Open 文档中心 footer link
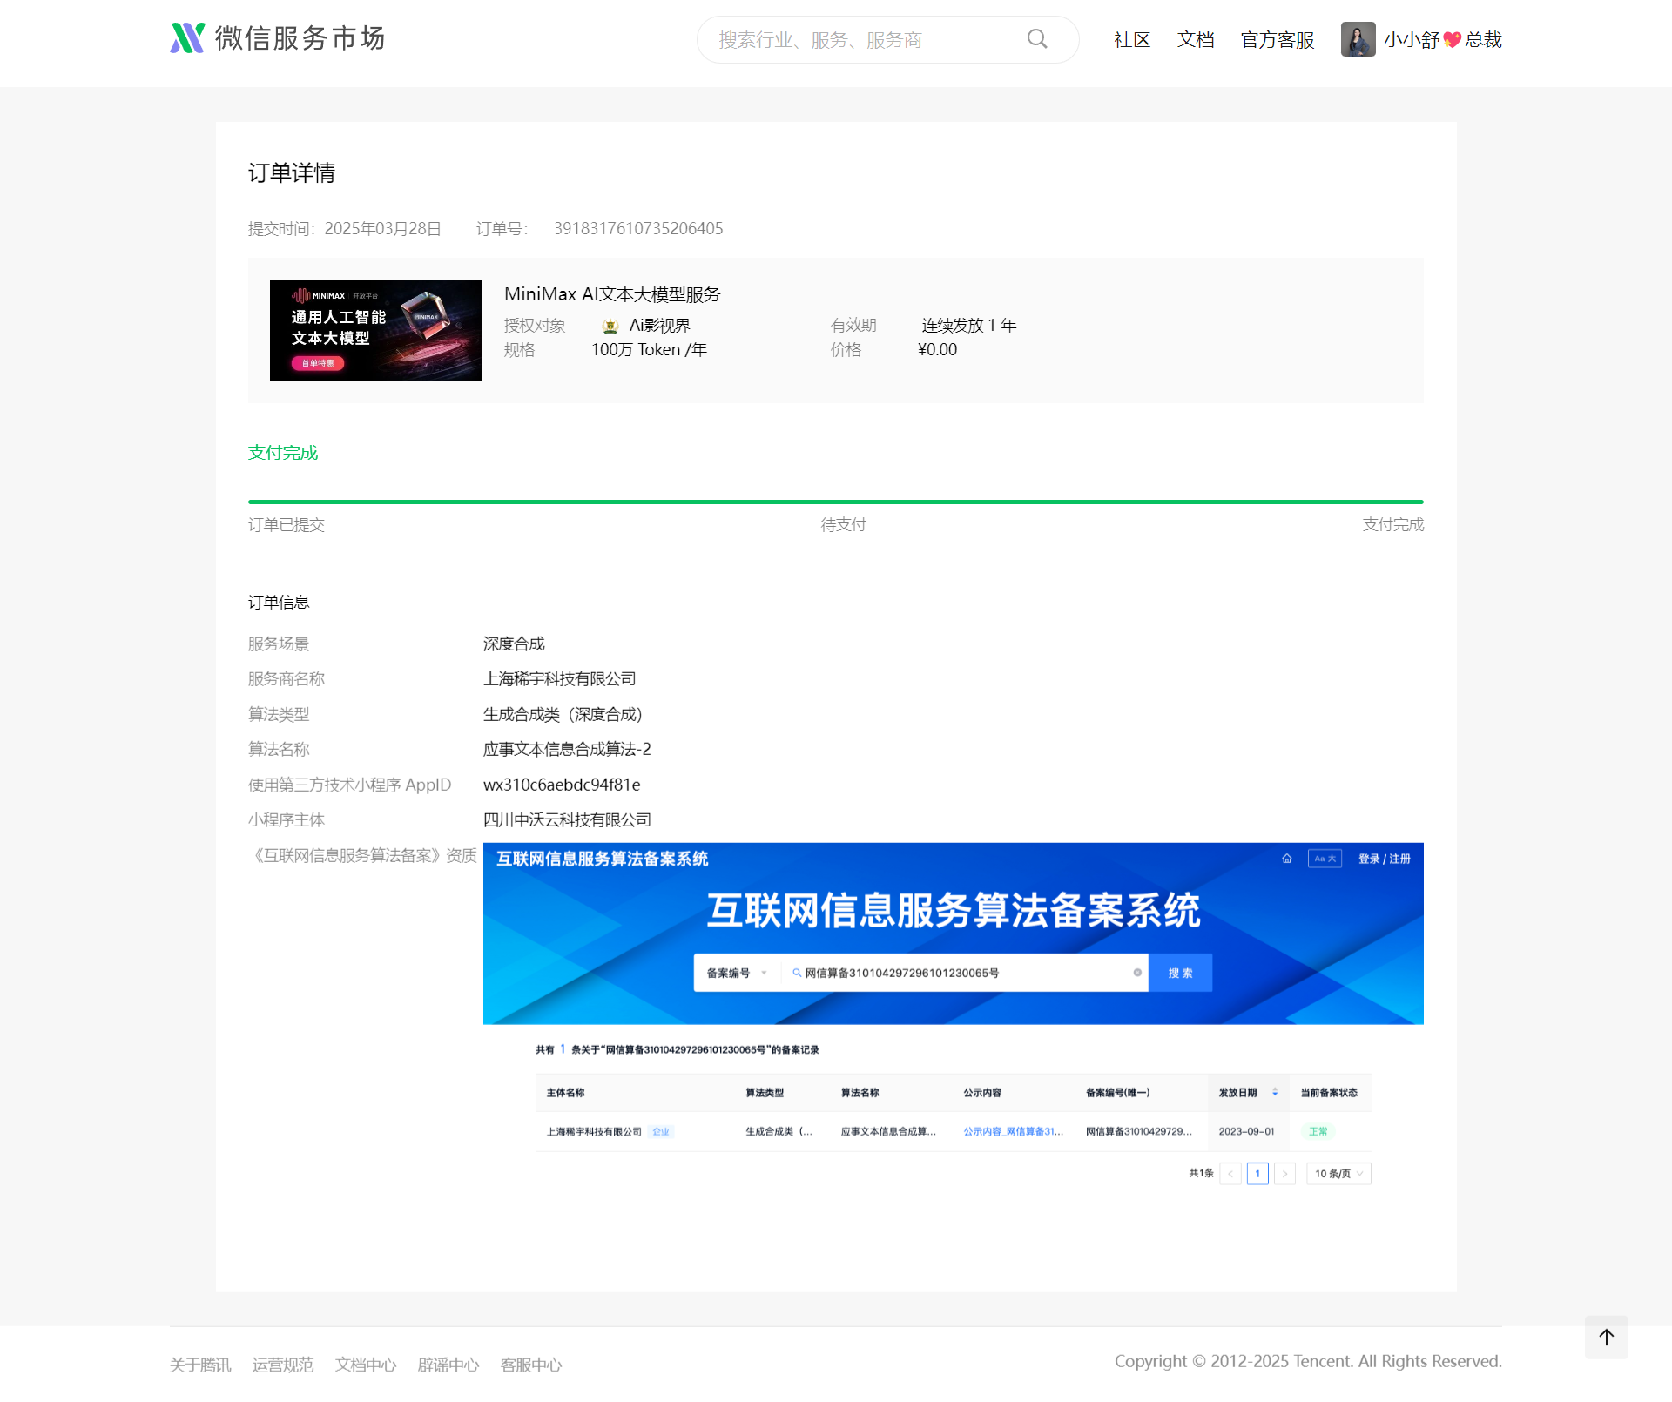The width and height of the screenshot is (1672, 1402). coord(366,1365)
